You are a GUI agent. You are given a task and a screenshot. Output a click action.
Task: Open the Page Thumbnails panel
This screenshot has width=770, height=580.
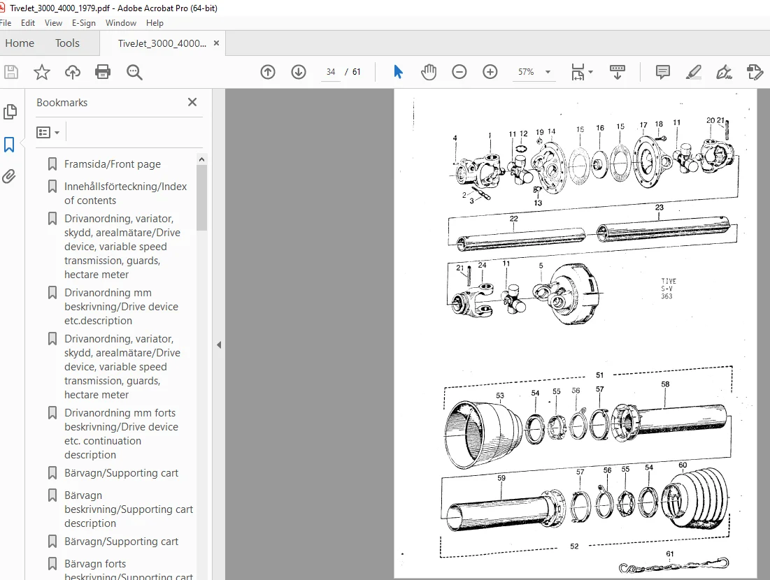9,112
